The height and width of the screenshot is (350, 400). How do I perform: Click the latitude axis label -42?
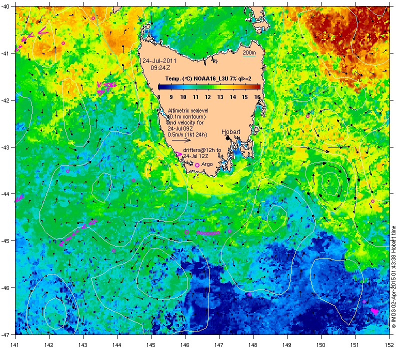(7, 100)
